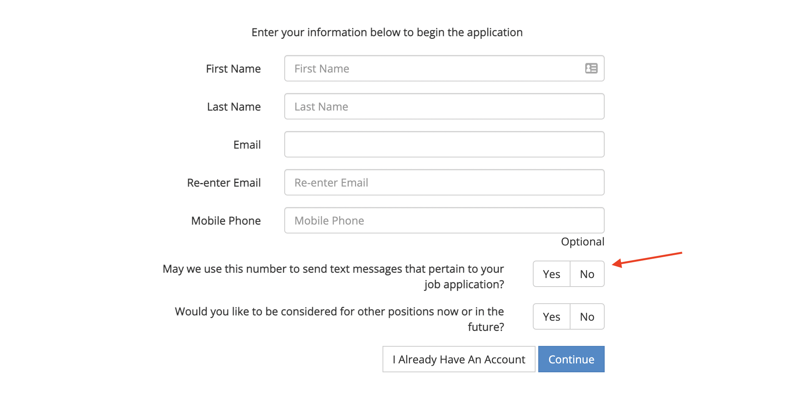Click the Mobile Phone label text

(x=226, y=221)
